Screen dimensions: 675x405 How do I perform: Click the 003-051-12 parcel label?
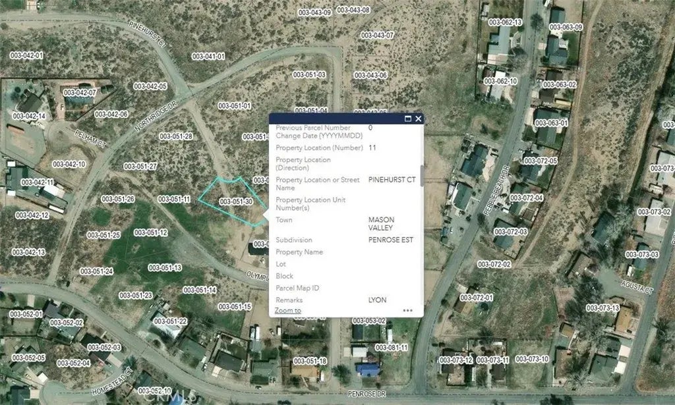[151, 232]
